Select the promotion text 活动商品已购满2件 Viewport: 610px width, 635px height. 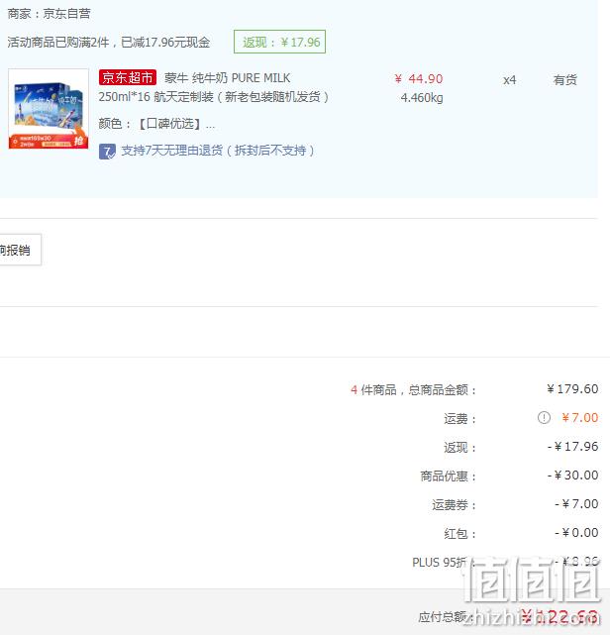pos(58,43)
